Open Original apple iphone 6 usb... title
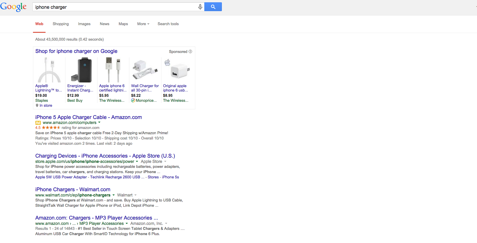This screenshot has height=243, width=477. click(x=175, y=88)
